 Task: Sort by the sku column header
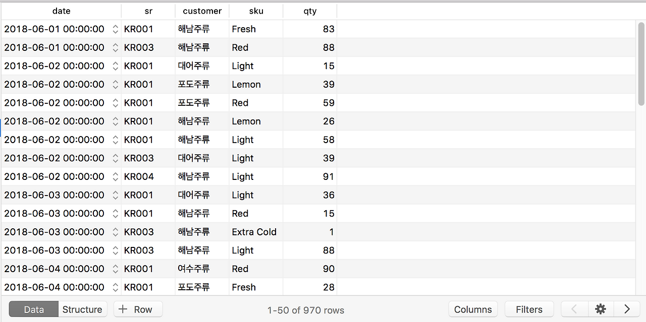(255, 11)
